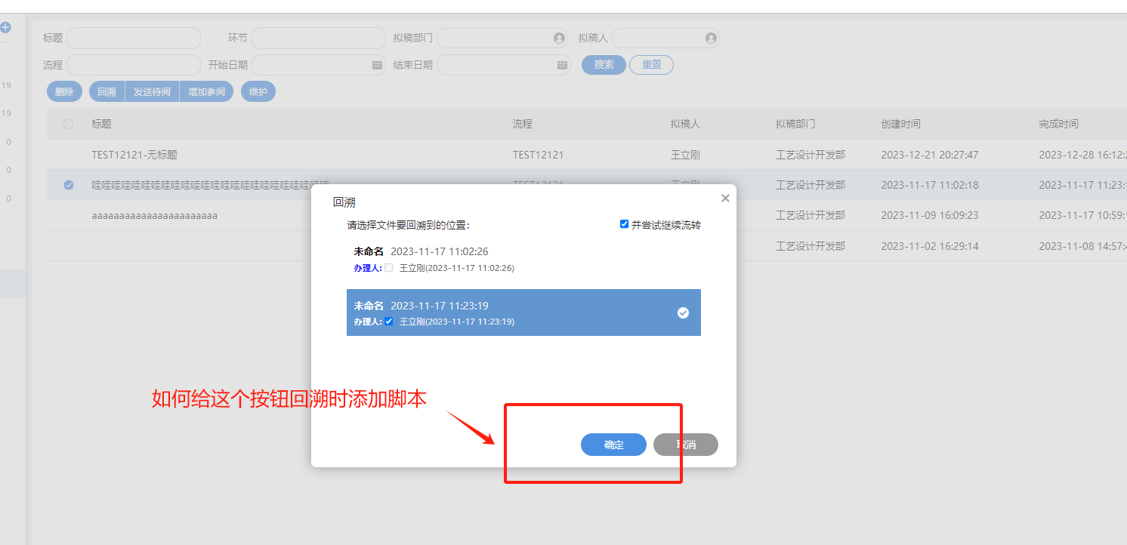Click the white checkmark on the selected 11:23:19 node

point(683,312)
